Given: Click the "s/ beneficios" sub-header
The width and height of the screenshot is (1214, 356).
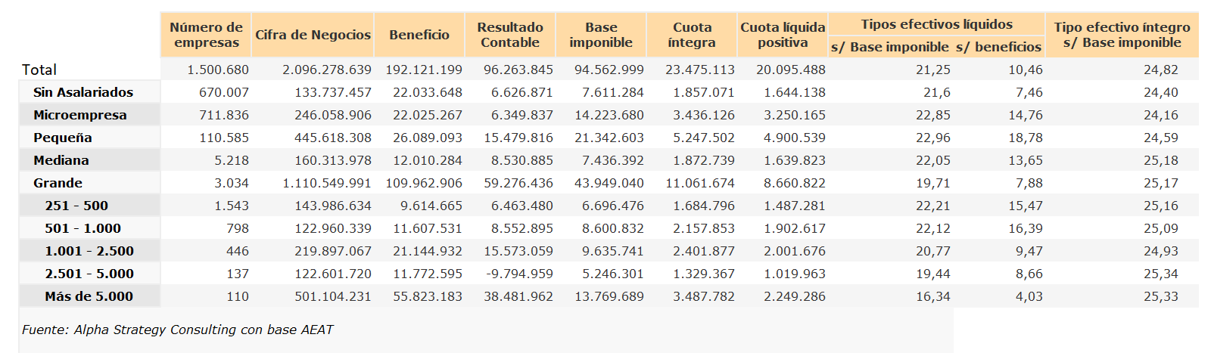Looking at the screenshot, I should pyautogui.click(x=998, y=47).
